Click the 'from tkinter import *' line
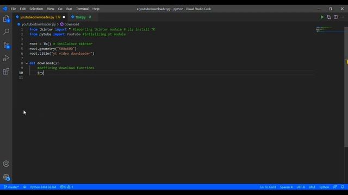The image size is (348, 195). [50, 29]
